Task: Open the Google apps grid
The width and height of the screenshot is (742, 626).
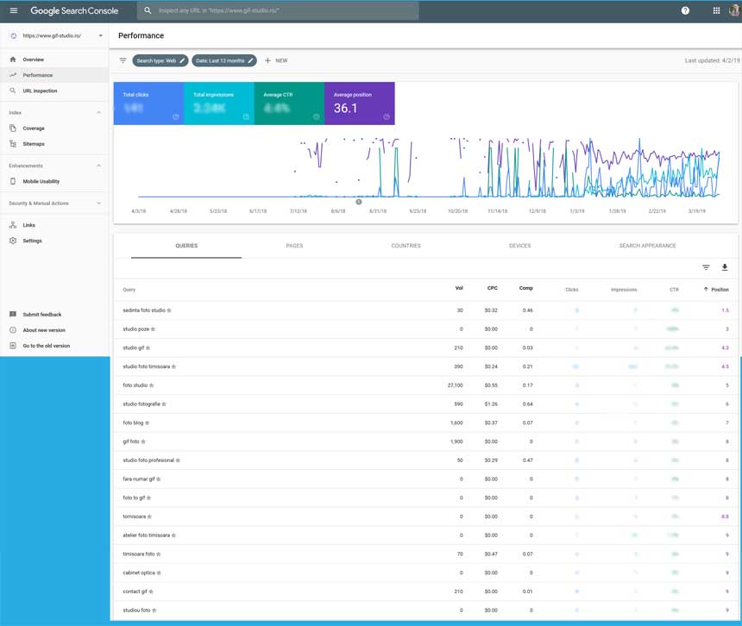Action: 716,10
